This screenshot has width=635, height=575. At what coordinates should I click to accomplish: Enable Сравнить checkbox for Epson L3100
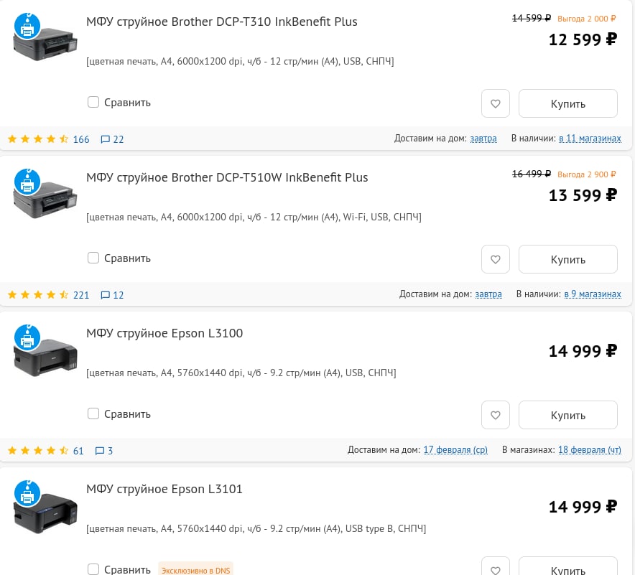tap(93, 413)
